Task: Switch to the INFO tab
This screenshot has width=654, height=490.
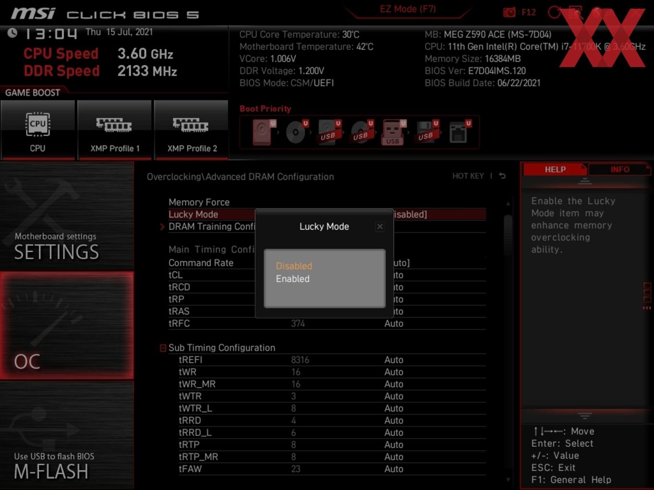Action: click(620, 169)
